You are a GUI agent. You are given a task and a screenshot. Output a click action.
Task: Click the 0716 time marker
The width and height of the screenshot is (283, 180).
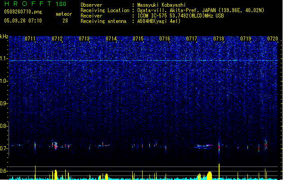pos(165,39)
